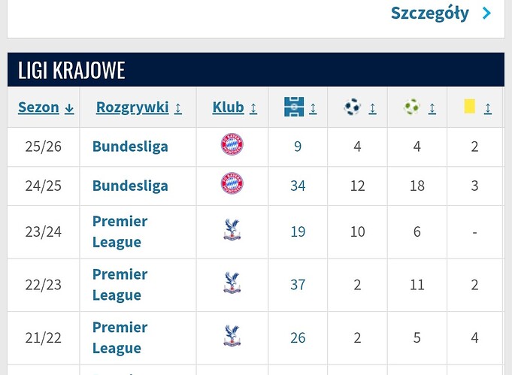Click Crystal Palace crest in 23/24 row
The width and height of the screenshot is (512, 375).
232,231
